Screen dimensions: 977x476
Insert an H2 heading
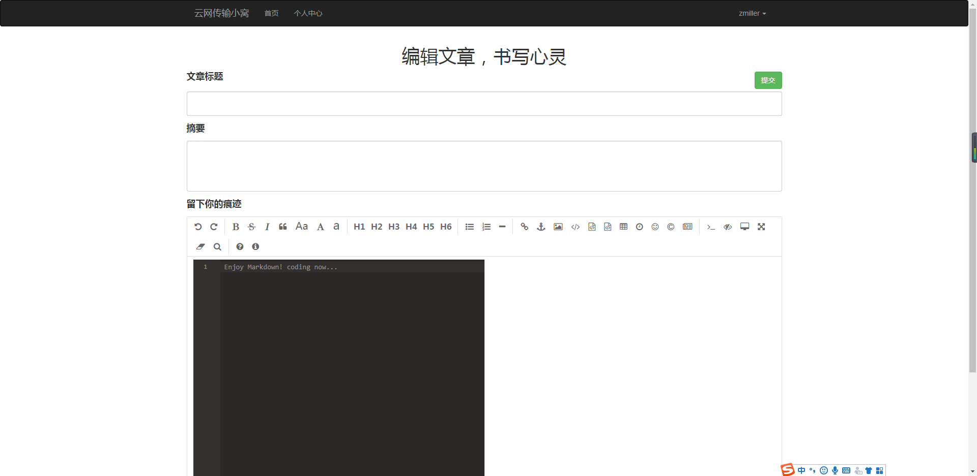point(377,227)
